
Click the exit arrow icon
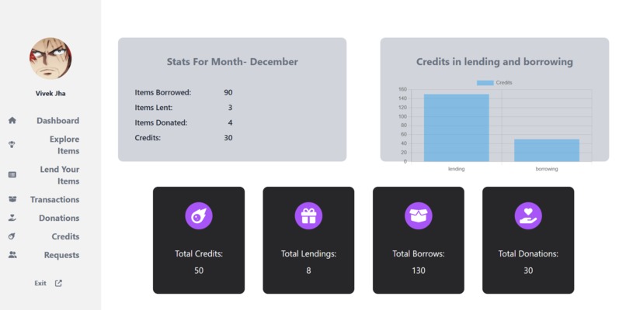point(58,284)
